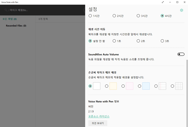Open Recorded Files (0) folder

16,26
